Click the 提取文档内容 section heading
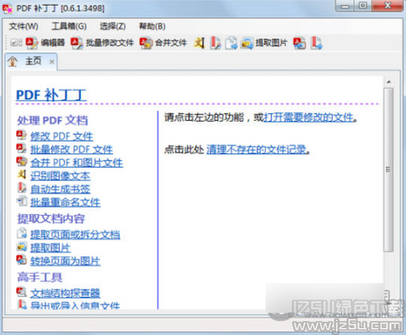 point(51,218)
